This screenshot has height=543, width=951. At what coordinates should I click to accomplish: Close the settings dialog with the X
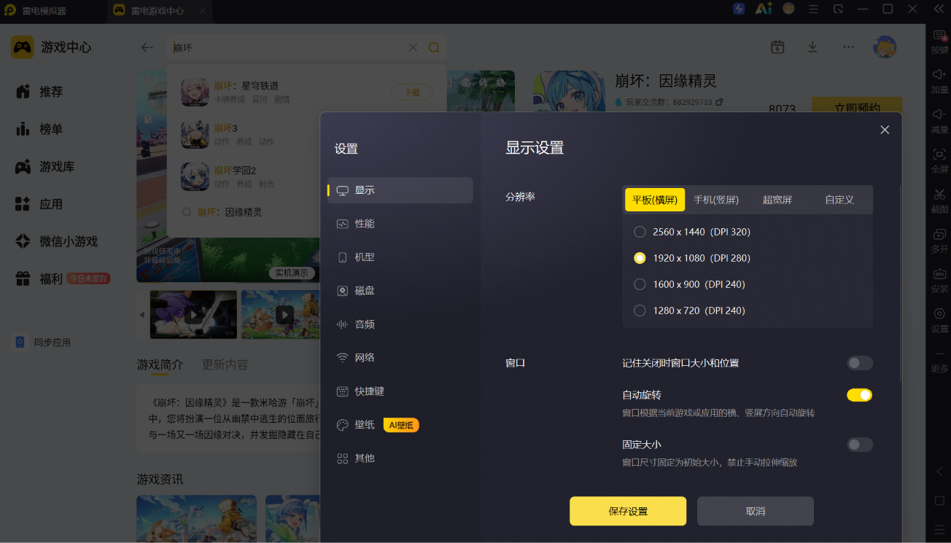[885, 130]
